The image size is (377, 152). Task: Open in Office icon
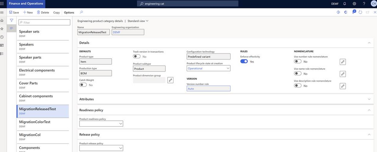click(x=345, y=12)
